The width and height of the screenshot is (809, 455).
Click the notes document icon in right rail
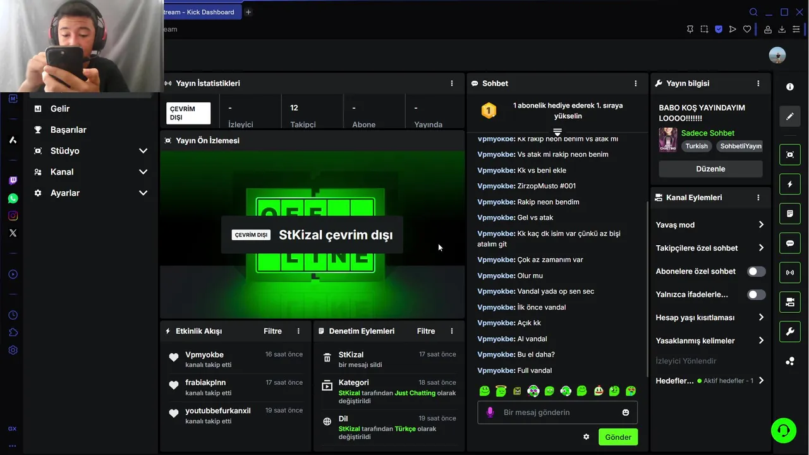[790, 214]
